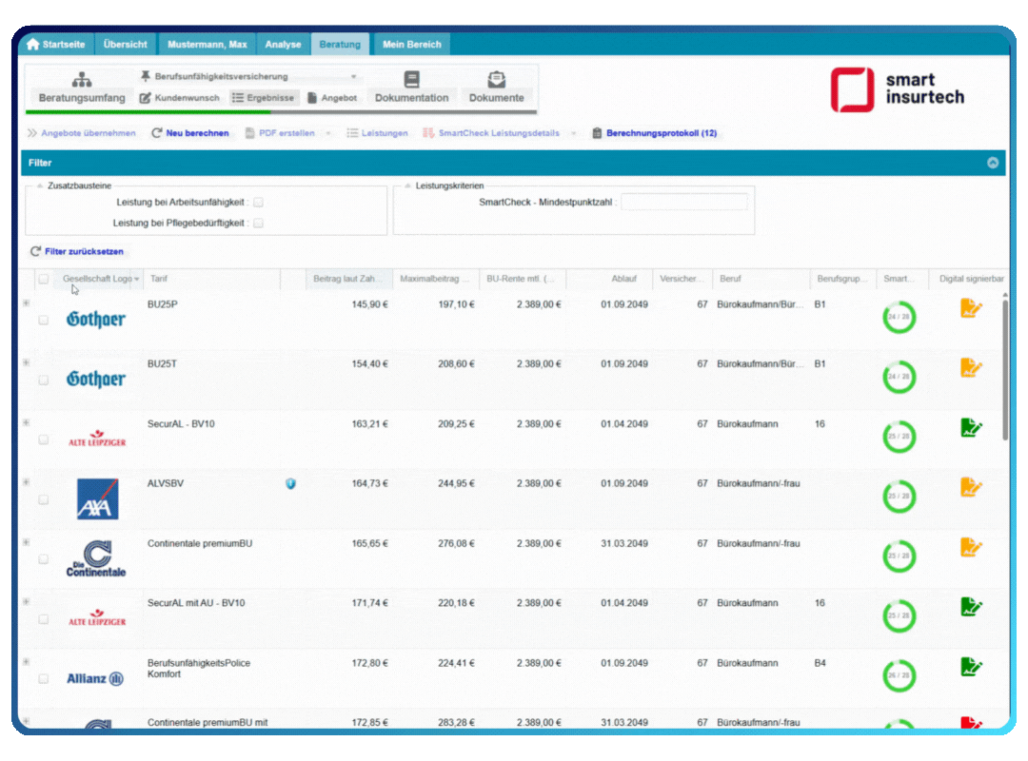Click the blue shield icon in ALVSBV row
The width and height of the screenshot is (1028, 761).
pos(290,483)
